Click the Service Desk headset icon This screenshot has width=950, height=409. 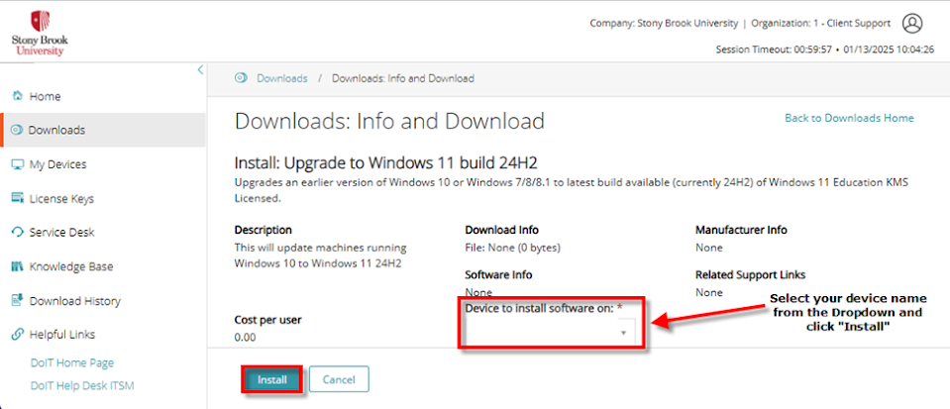(18, 232)
